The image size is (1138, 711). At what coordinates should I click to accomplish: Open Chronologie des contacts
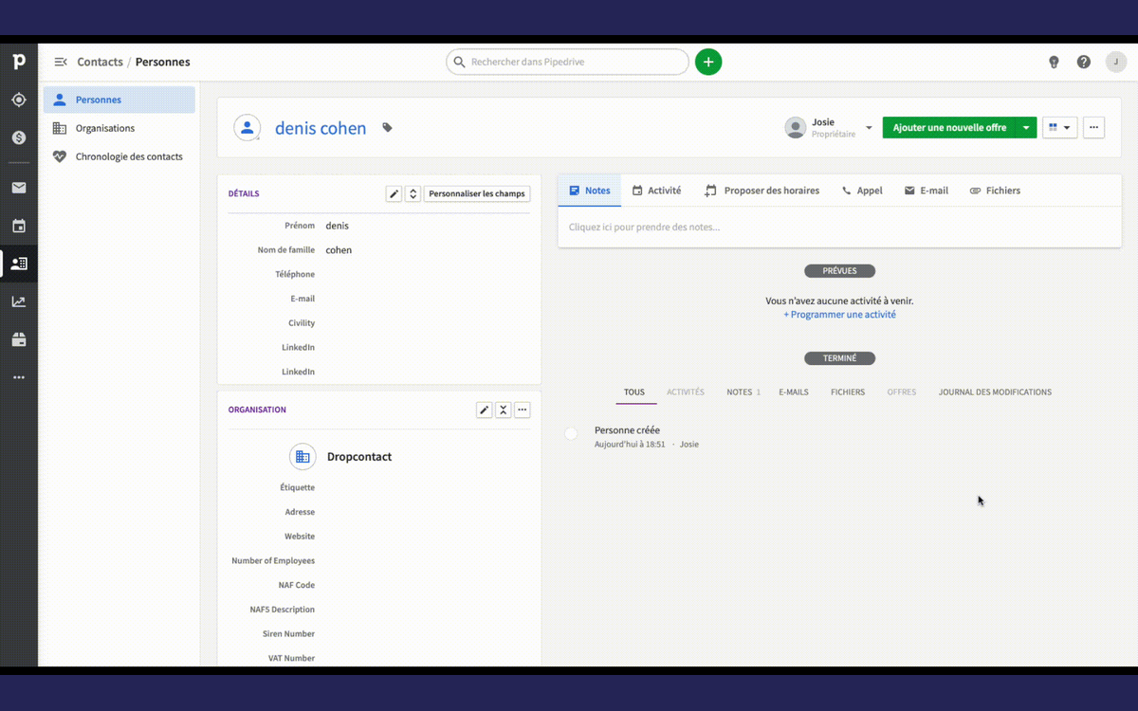[x=119, y=156]
